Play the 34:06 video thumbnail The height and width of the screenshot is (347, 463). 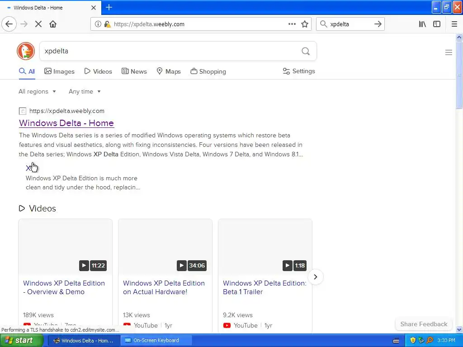165,247
